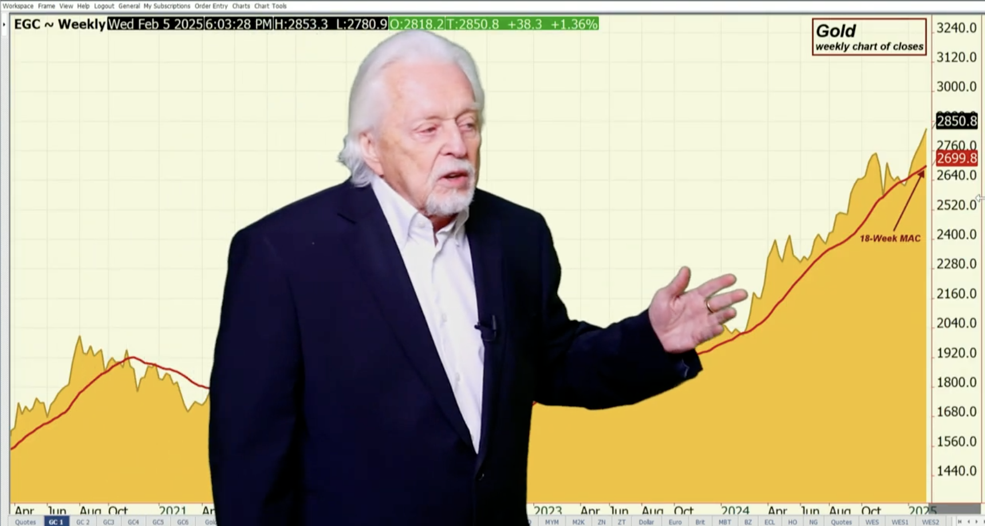Expand the arrow left of EGC Weekly title
Screen dimensions: 985x526
point(5,25)
